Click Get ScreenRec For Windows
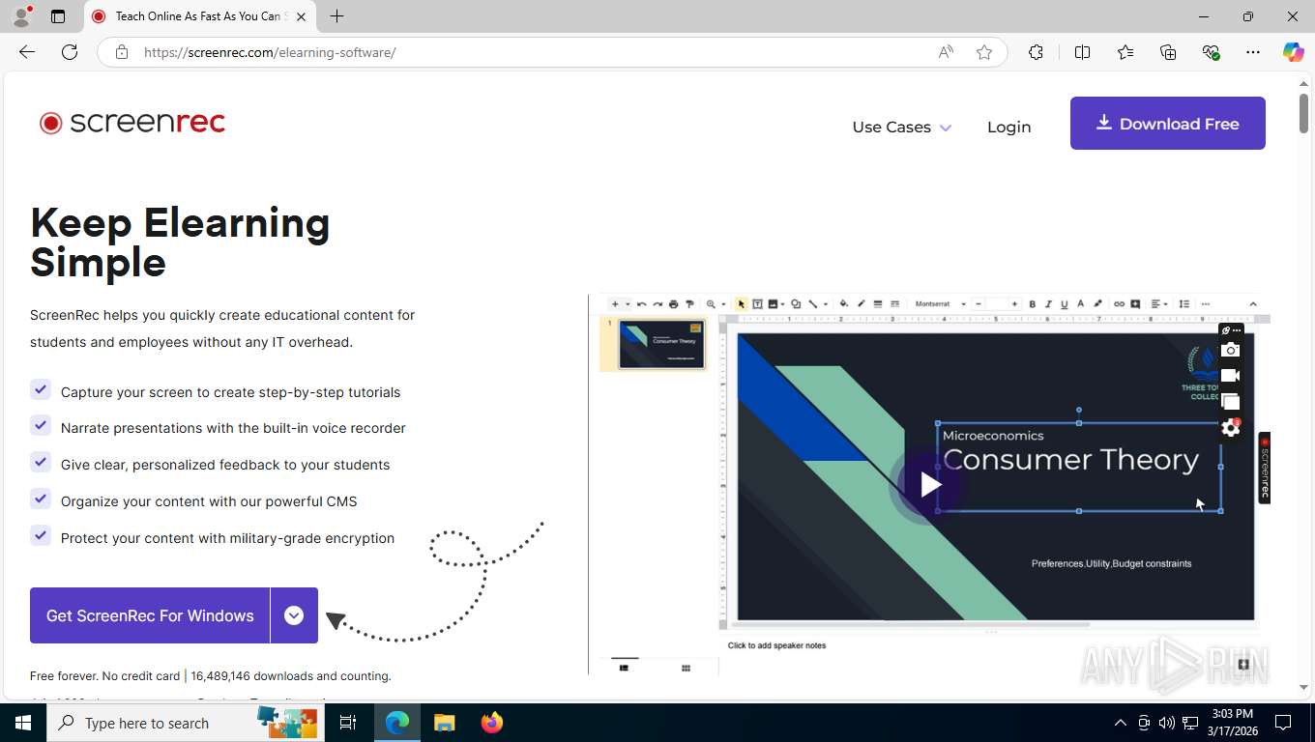1315x742 pixels. 150,615
